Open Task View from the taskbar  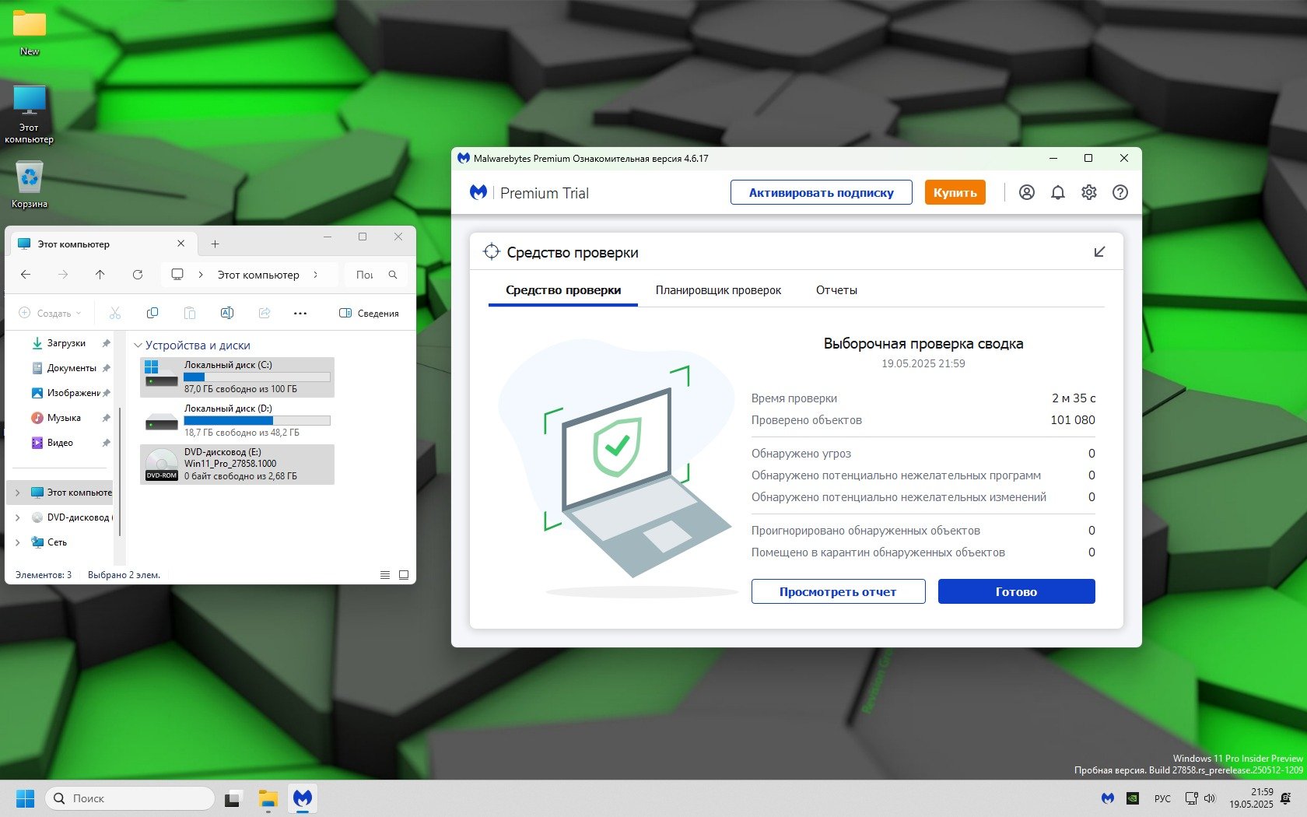tap(233, 798)
